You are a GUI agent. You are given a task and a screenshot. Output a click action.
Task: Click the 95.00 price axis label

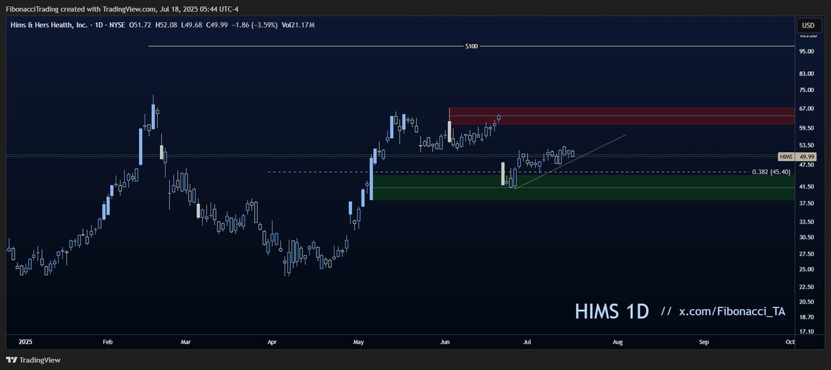pyautogui.click(x=805, y=51)
